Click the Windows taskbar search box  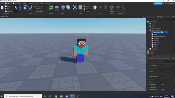[x=23, y=96]
